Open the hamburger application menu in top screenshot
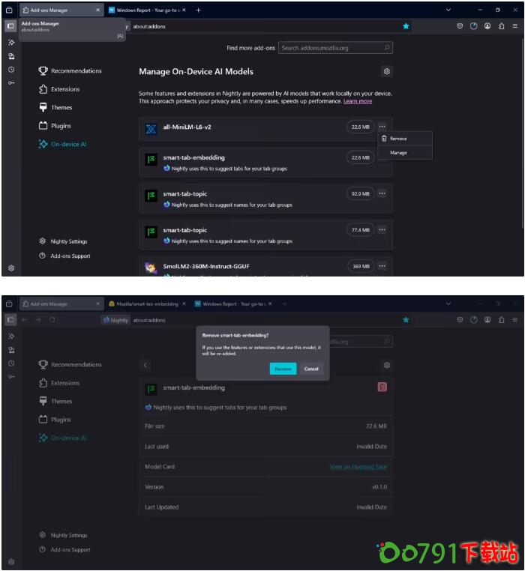Screen dimensions: 525x571 tap(514, 26)
